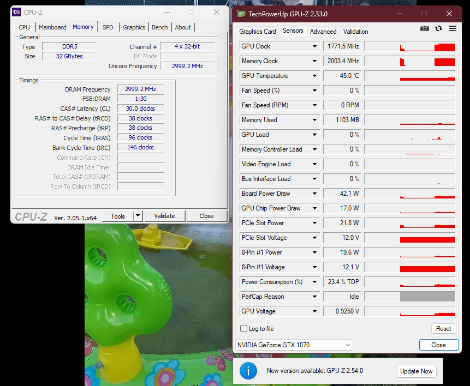The width and height of the screenshot is (470, 386).
Task: Click the 4 x 32-bit channel field
Action: coord(187,46)
